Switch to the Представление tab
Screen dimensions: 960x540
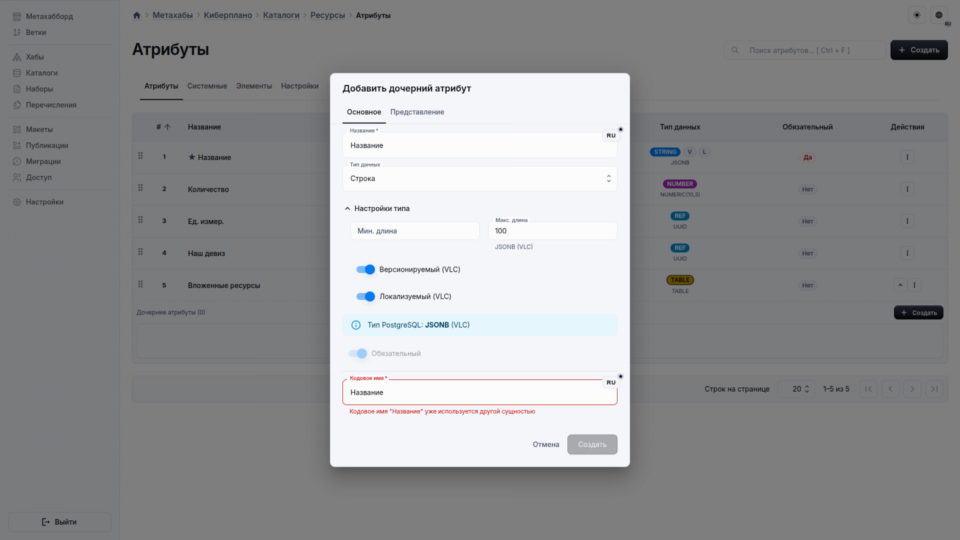click(417, 111)
